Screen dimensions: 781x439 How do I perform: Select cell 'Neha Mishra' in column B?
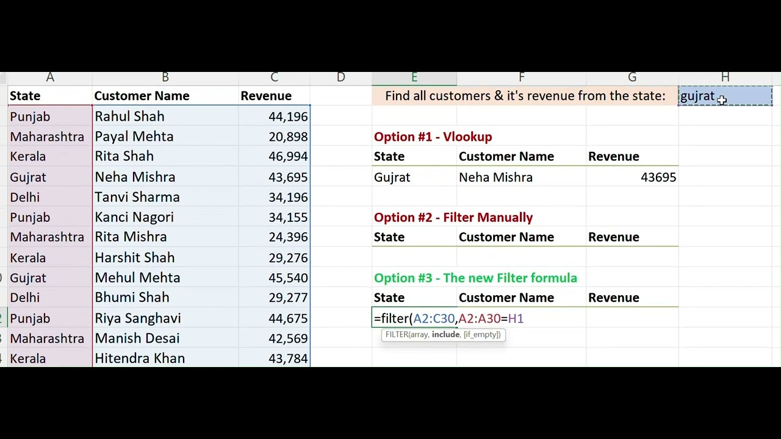click(165, 177)
